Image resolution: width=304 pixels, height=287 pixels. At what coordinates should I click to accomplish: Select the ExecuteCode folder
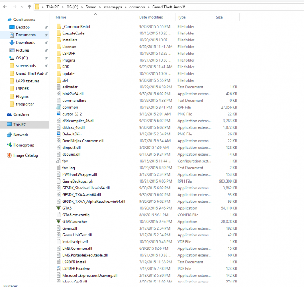tap(73, 33)
